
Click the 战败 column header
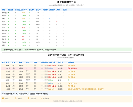58,10
